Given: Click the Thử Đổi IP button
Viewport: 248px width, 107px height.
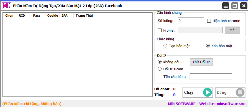Looking at the screenshot, I should tap(201, 62).
